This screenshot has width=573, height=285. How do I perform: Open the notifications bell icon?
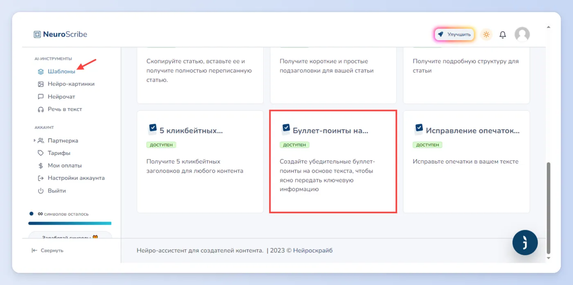pyautogui.click(x=503, y=35)
